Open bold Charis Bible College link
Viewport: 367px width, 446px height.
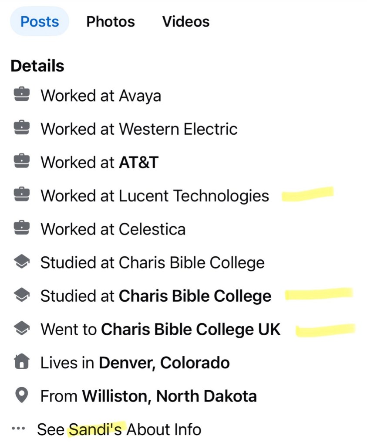(195, 296)
